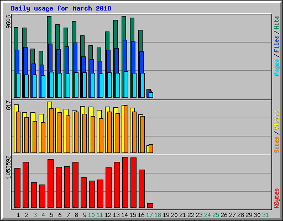Screen dimensions: 283x221
Task: Click the Files legend label
Action: [276, 44]
